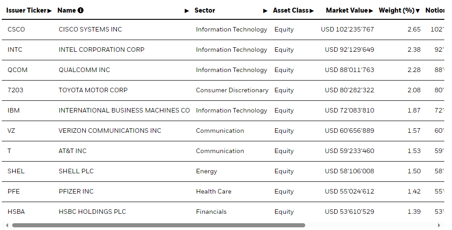The image size is (452, 230).
Task: Sort by Issuer Ticker arrow
Action: (x=50, y=11)
